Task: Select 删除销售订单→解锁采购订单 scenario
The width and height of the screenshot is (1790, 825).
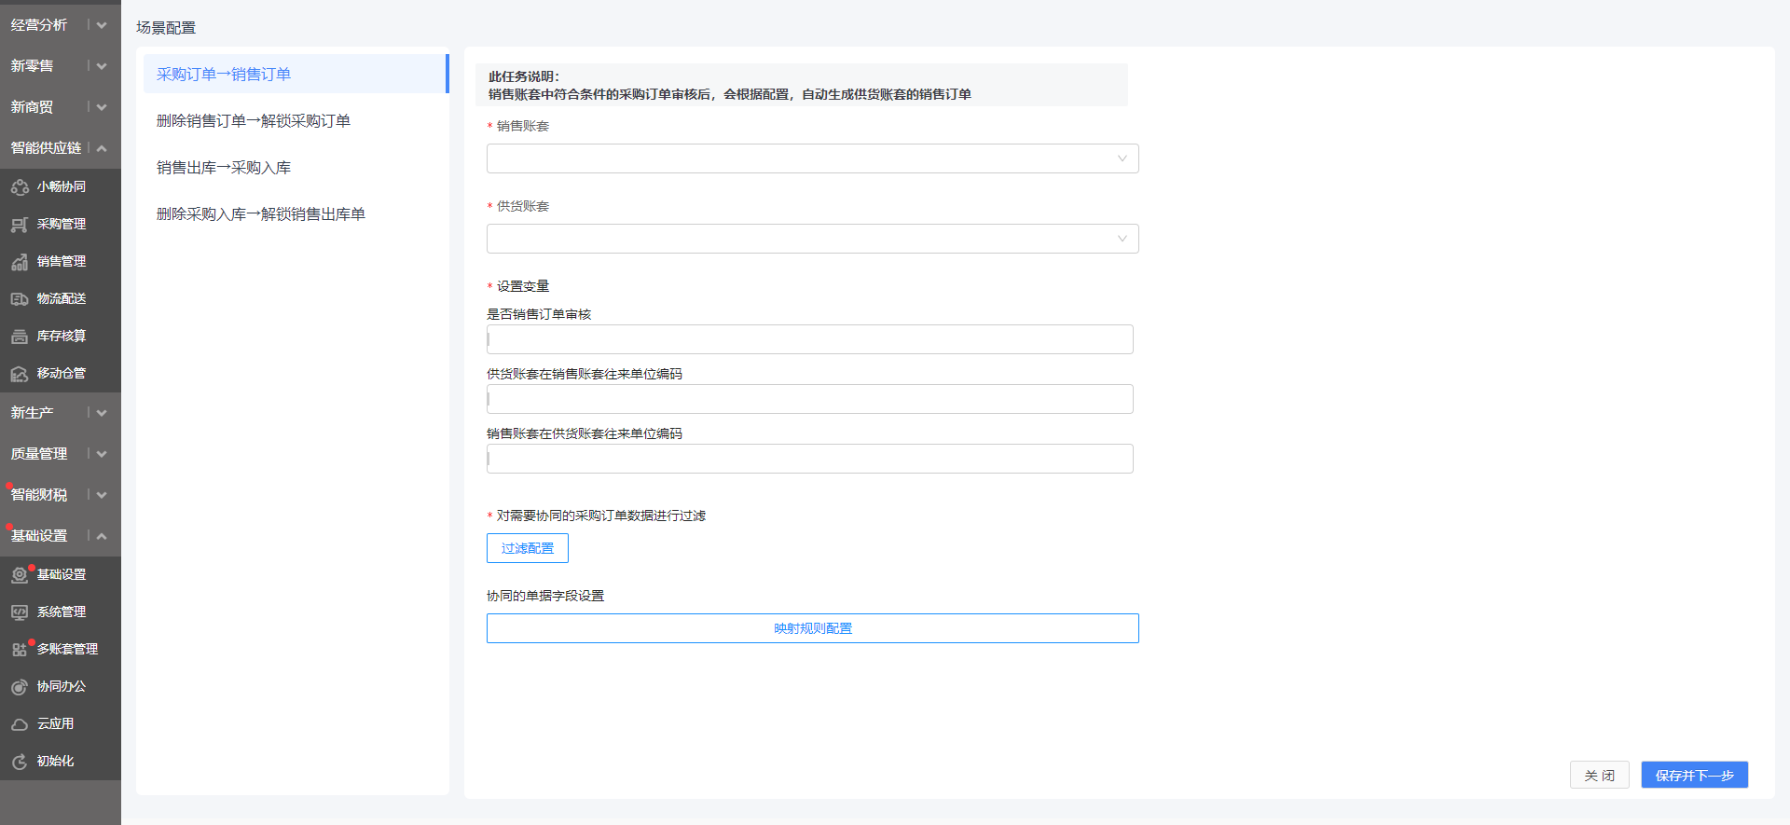Action: pyautogui.click(x=296, y=120)
